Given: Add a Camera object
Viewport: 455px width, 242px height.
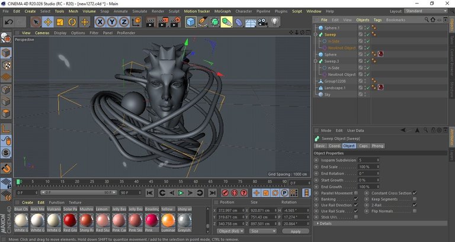Looking at the screenshot, I should point(262,22).
